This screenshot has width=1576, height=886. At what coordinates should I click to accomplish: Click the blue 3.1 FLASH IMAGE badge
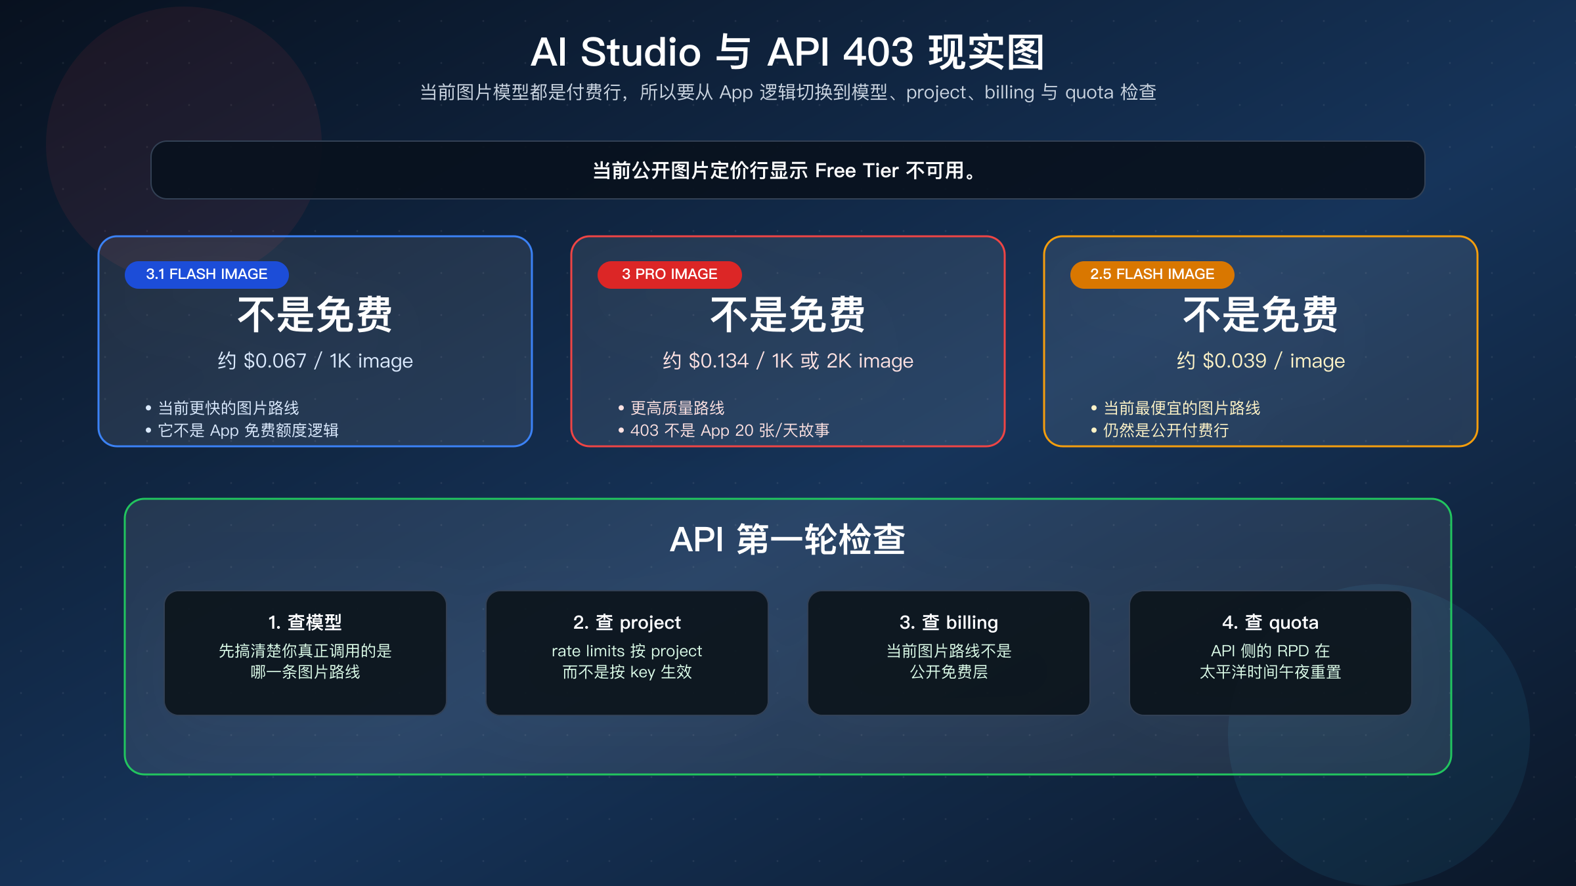click(206, 274)
